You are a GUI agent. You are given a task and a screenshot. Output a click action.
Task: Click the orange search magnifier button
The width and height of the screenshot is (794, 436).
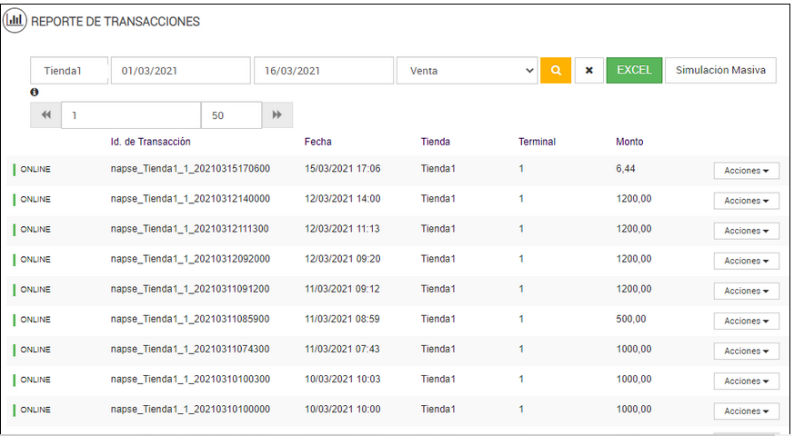coord(556,71)
